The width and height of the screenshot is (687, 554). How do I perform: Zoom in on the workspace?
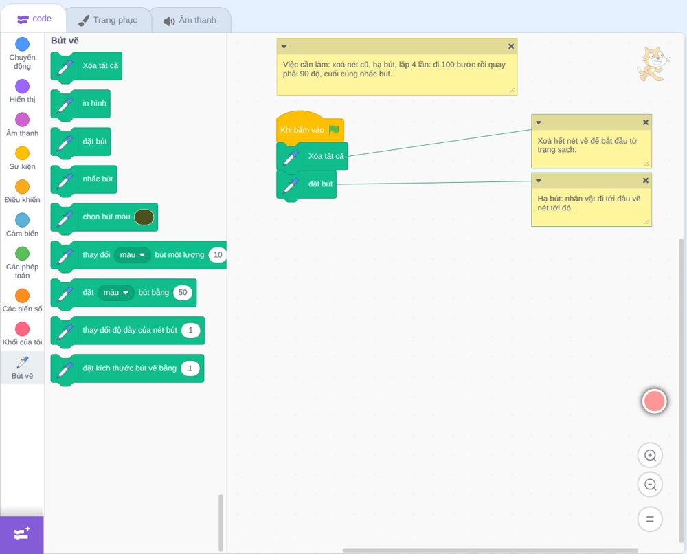pos(650,456)
